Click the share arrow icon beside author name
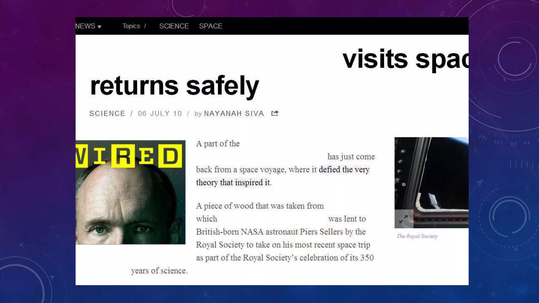 pos(275,113)
